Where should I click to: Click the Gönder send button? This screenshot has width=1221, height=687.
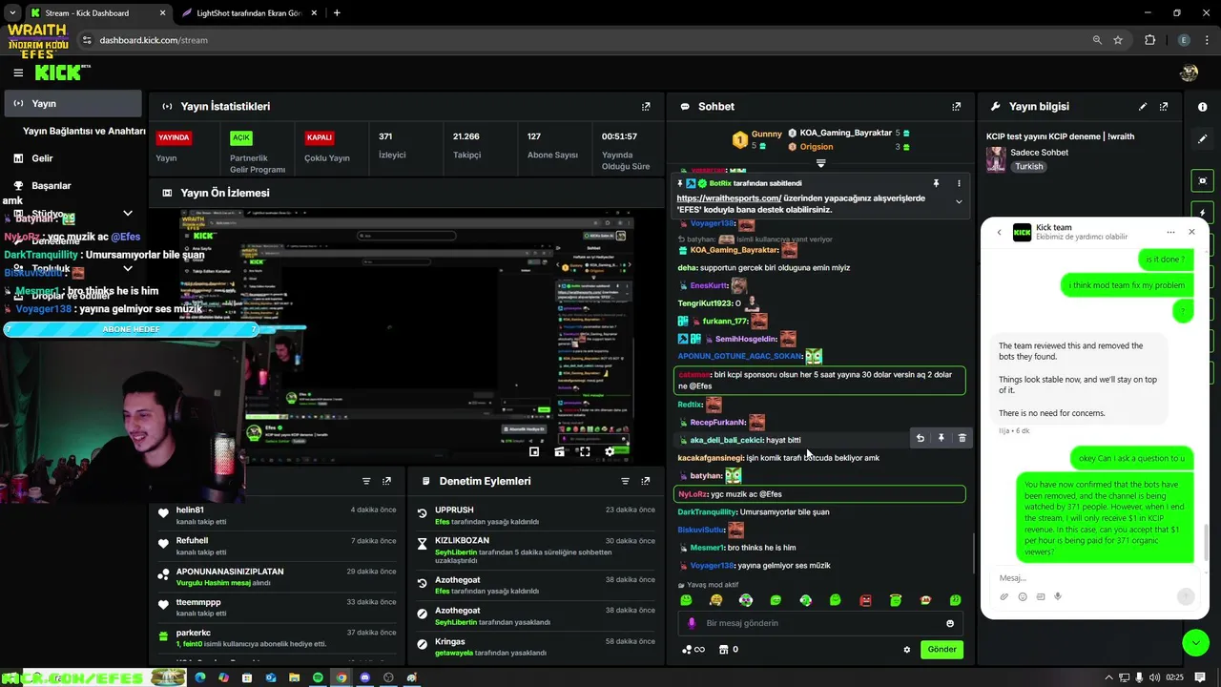pyautogui.click(x=942, y=650)
